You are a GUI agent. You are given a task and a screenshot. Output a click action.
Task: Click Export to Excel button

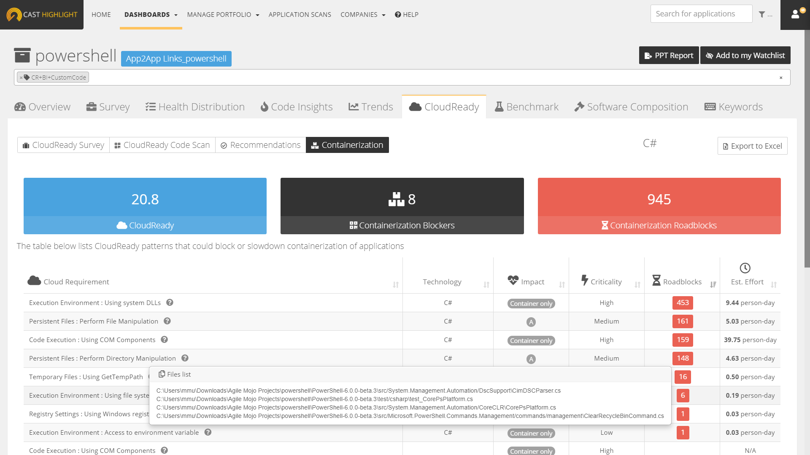point(752,146)
